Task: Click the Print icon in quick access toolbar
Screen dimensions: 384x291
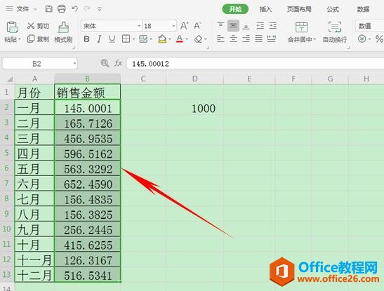Action: pos(62,9)
